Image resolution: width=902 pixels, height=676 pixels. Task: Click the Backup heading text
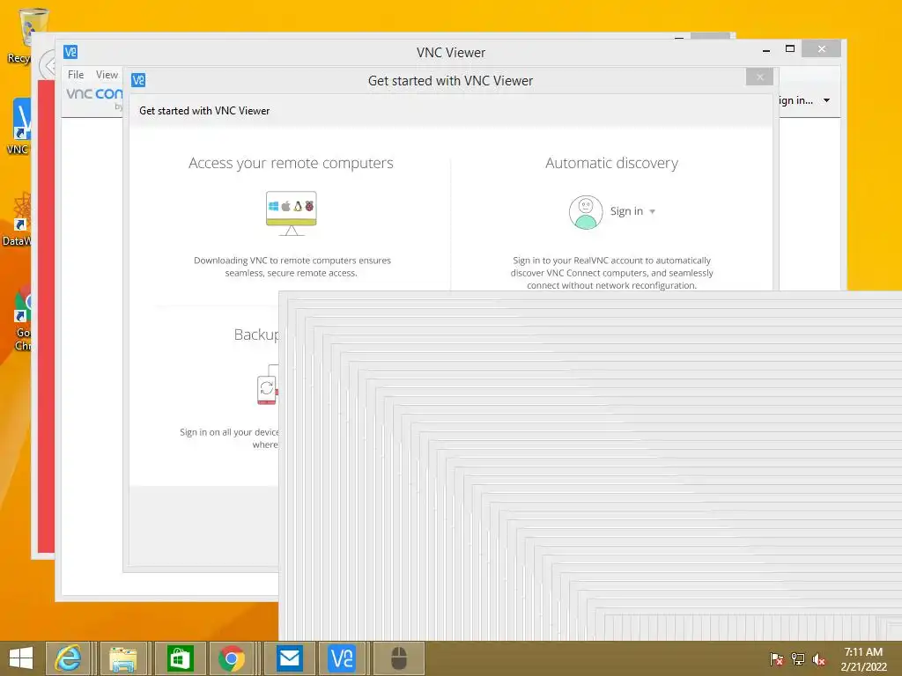click(x=256, y=334)
